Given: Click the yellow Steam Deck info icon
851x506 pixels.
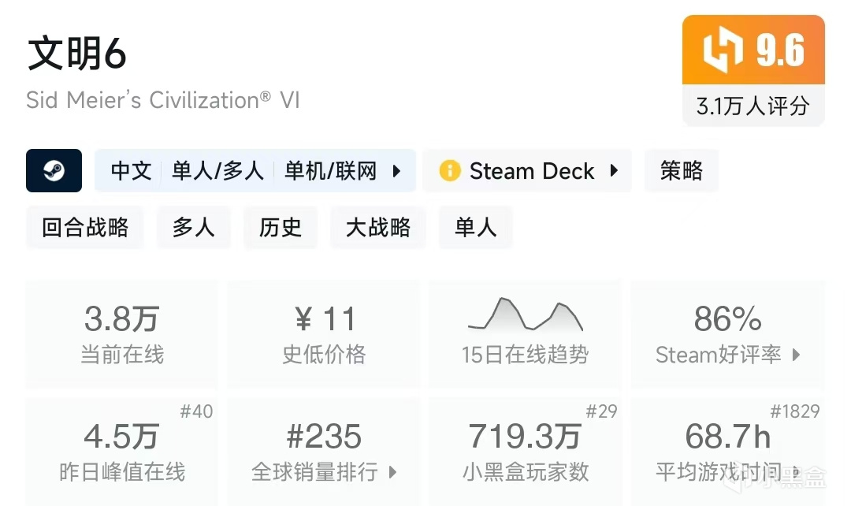Looking at the screenshot, I should tap(450, 170).
